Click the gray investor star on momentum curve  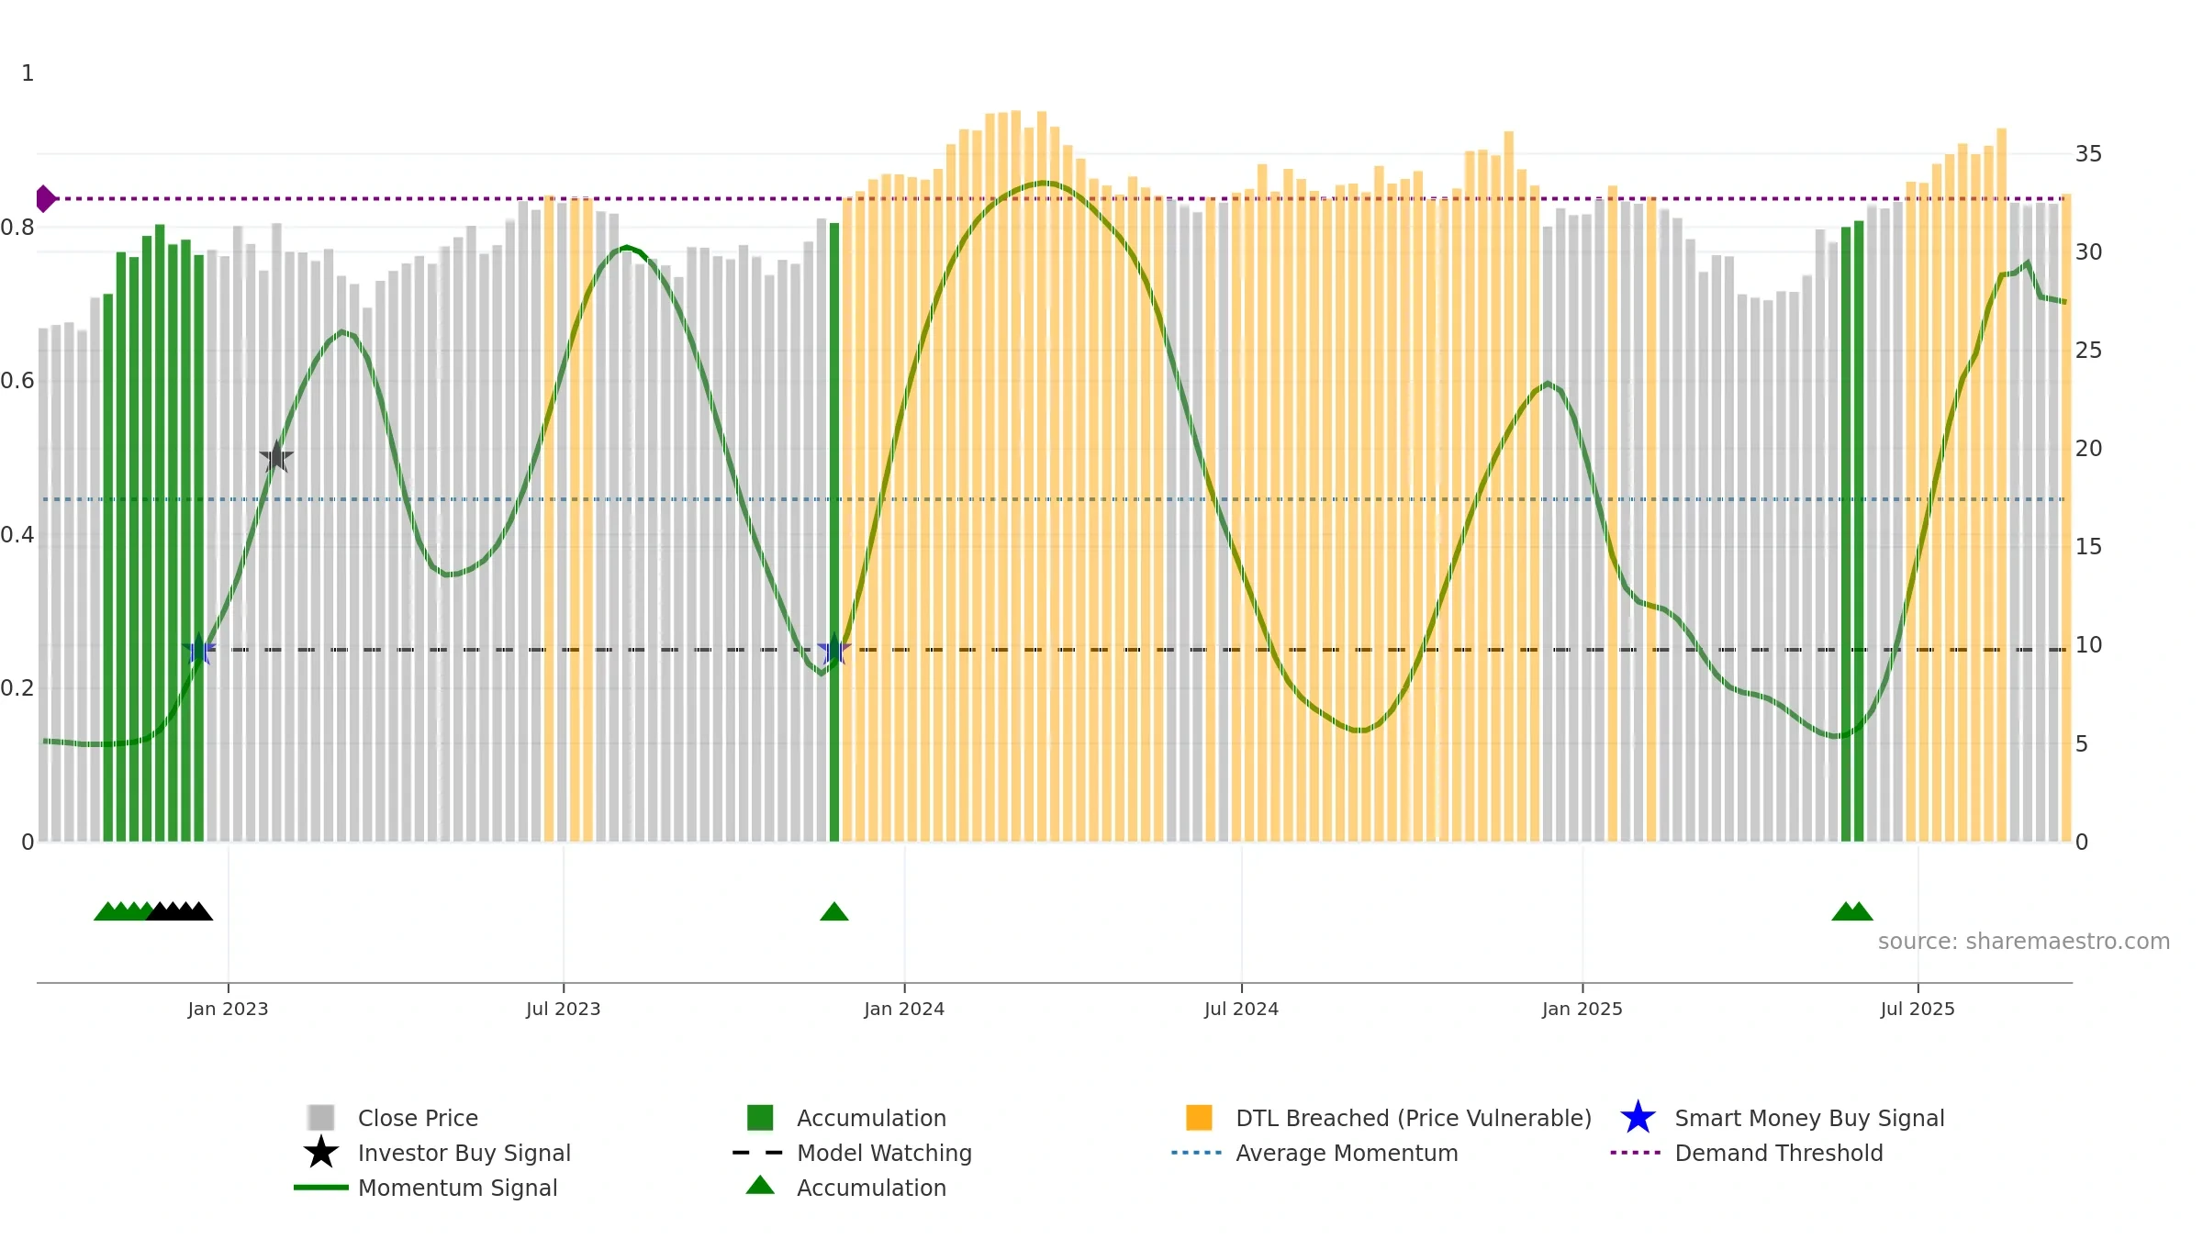click(276, 456)
